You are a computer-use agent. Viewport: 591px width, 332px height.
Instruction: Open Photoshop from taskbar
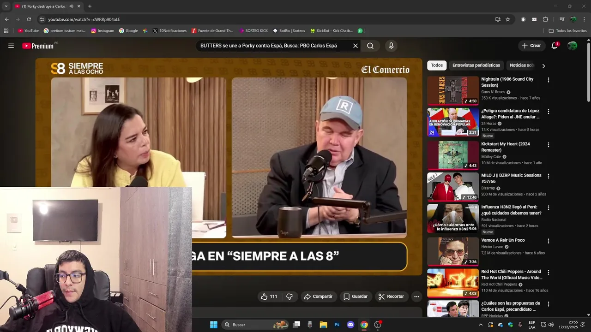click(337, 325)
